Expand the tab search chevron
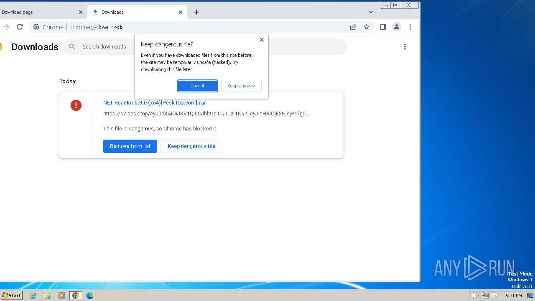Screen dimensions: 535x301 (371, 12)
